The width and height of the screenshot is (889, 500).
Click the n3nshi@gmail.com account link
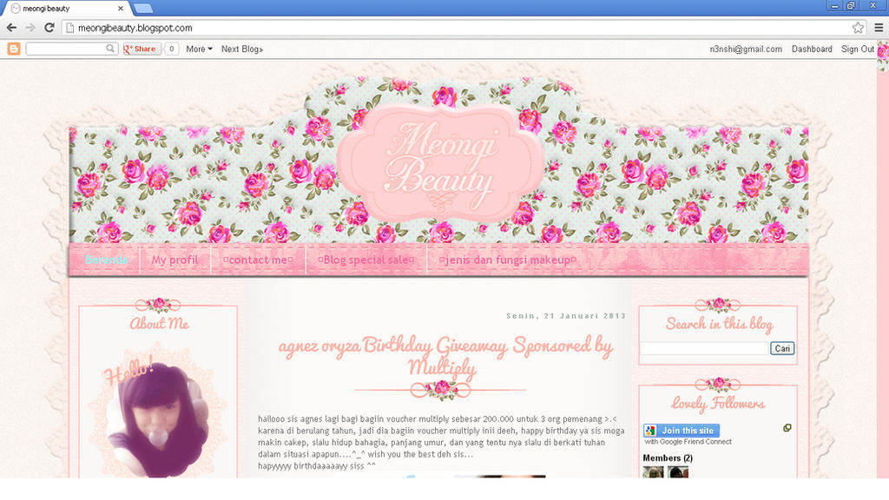(x=746, y=49)
